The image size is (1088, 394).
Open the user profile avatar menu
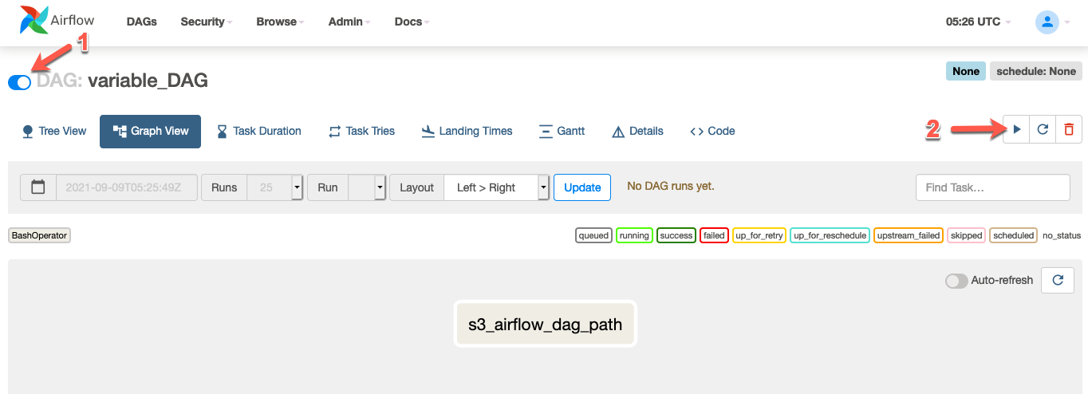[1047, 22]
